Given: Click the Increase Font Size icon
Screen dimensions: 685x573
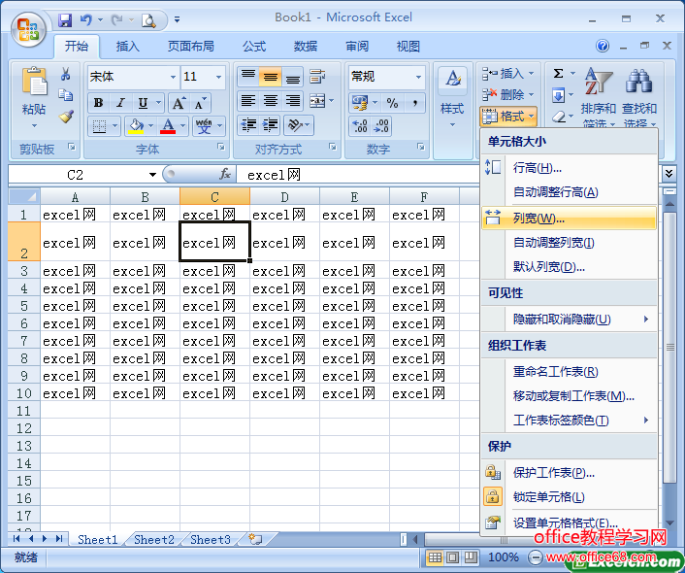Looking at the screenshot, I should 179,103.
